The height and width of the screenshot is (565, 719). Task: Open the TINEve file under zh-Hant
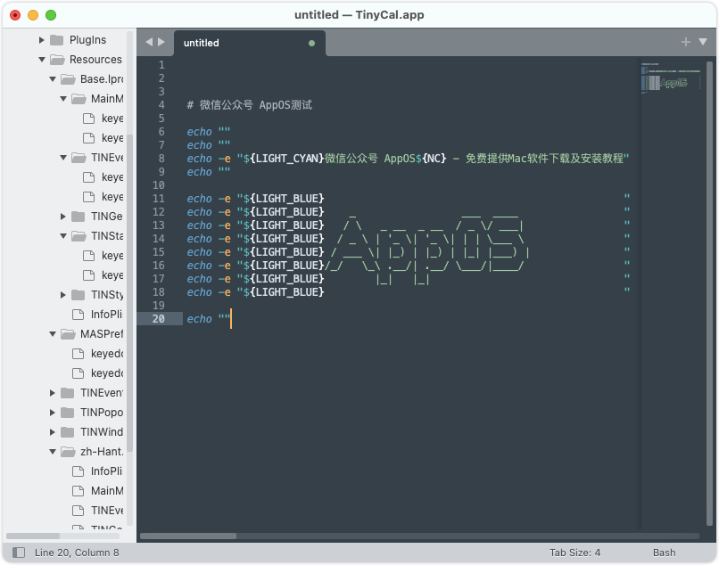click(97, 511)
